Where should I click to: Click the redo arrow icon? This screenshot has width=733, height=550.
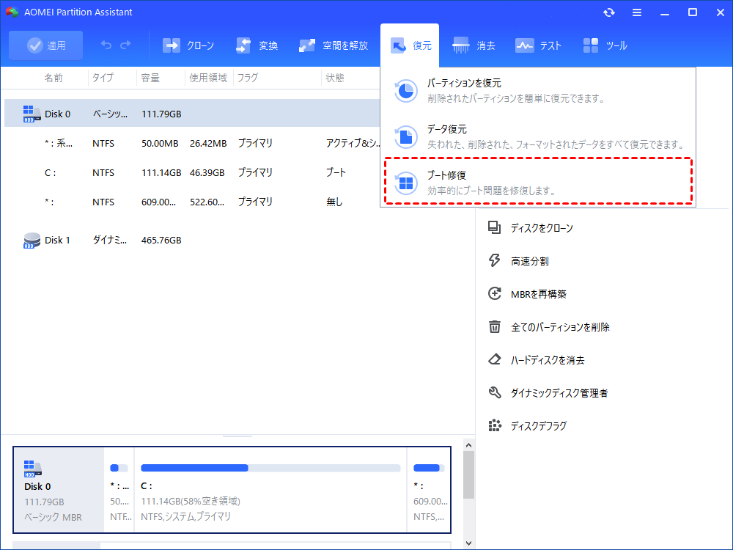pyautogui.click(x=125, y=45)
